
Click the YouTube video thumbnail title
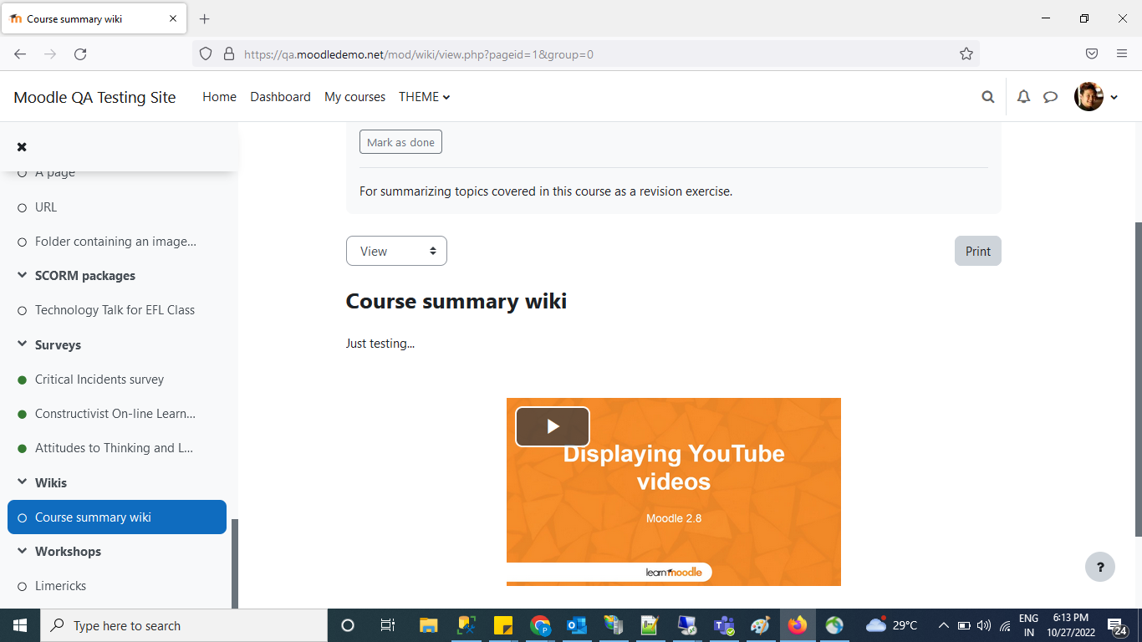pyautogui.click(x=674, y=467)
